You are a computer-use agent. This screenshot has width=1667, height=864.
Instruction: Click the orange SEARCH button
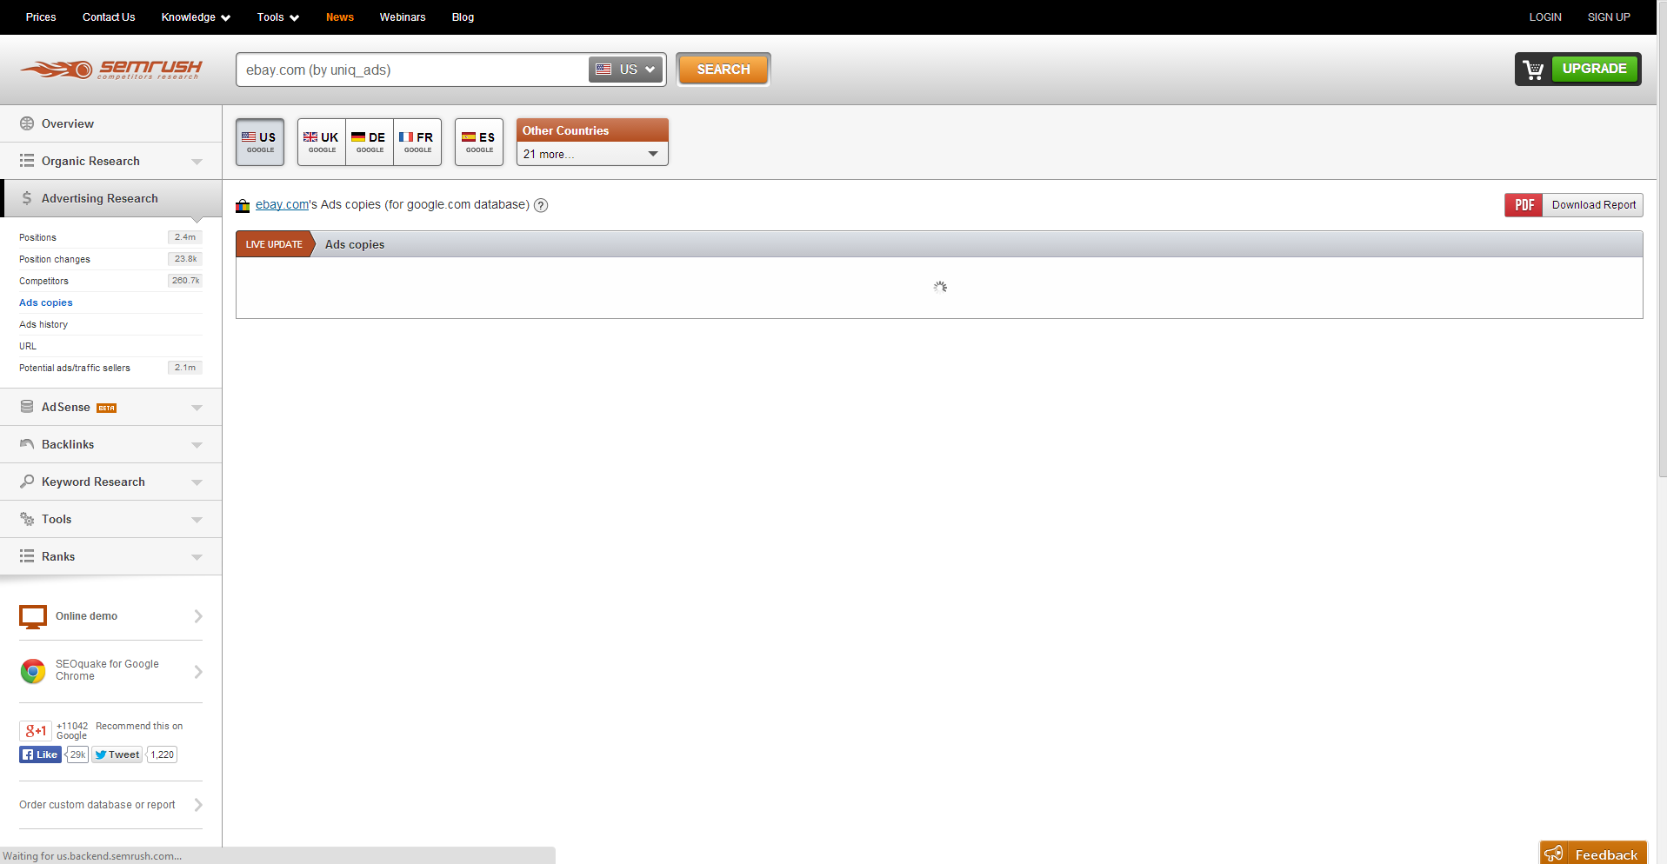(723, 70)
